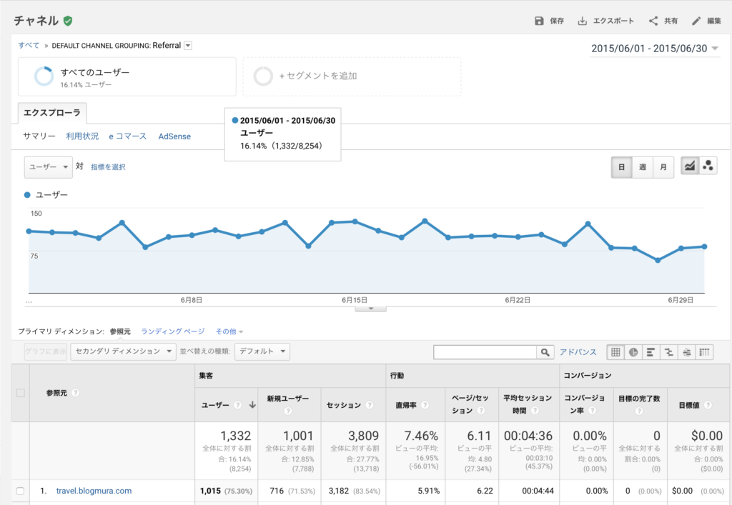732x505 pixels.
Task: Click 指標を選択 link
Action: 108,167
